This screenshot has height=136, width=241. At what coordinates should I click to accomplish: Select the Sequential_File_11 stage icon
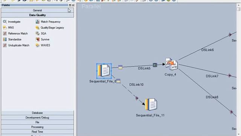151,104
